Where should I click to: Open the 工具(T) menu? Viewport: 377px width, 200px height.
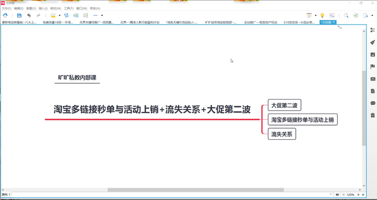tap(69, 8)
